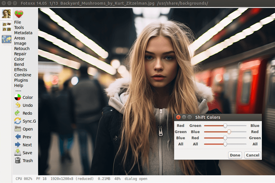Click the Undo arrow icon
The width and height of the screenshot is (275, 183).
(18, 105)
